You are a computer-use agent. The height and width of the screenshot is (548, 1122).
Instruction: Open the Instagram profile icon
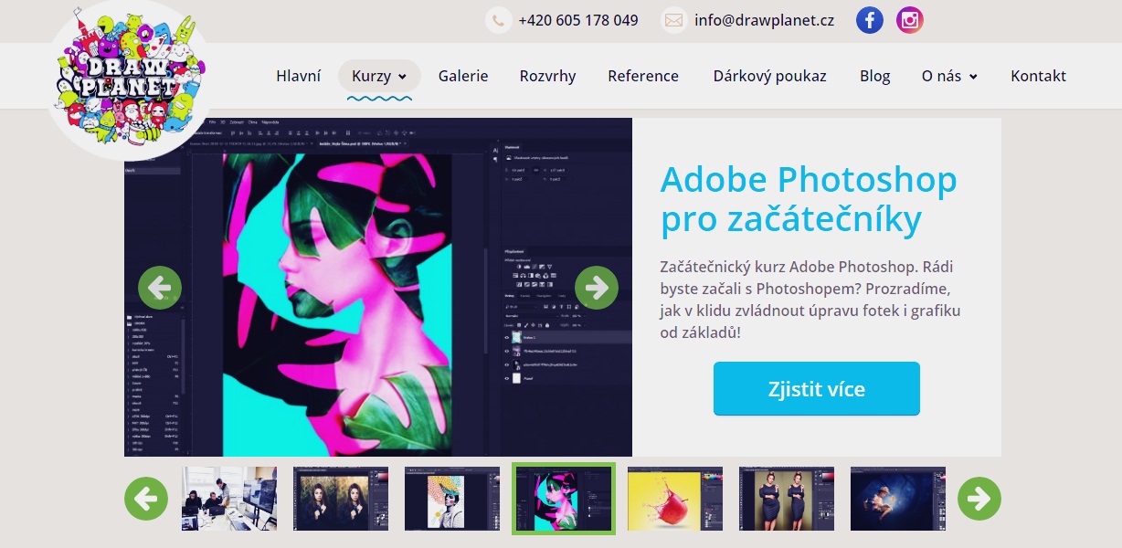909,20
